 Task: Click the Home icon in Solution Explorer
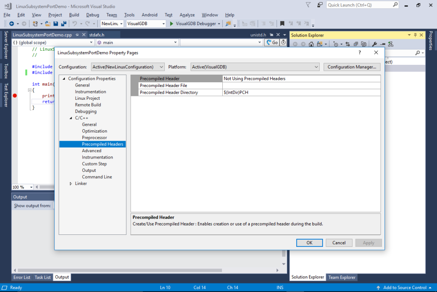(x=312, y=44)
